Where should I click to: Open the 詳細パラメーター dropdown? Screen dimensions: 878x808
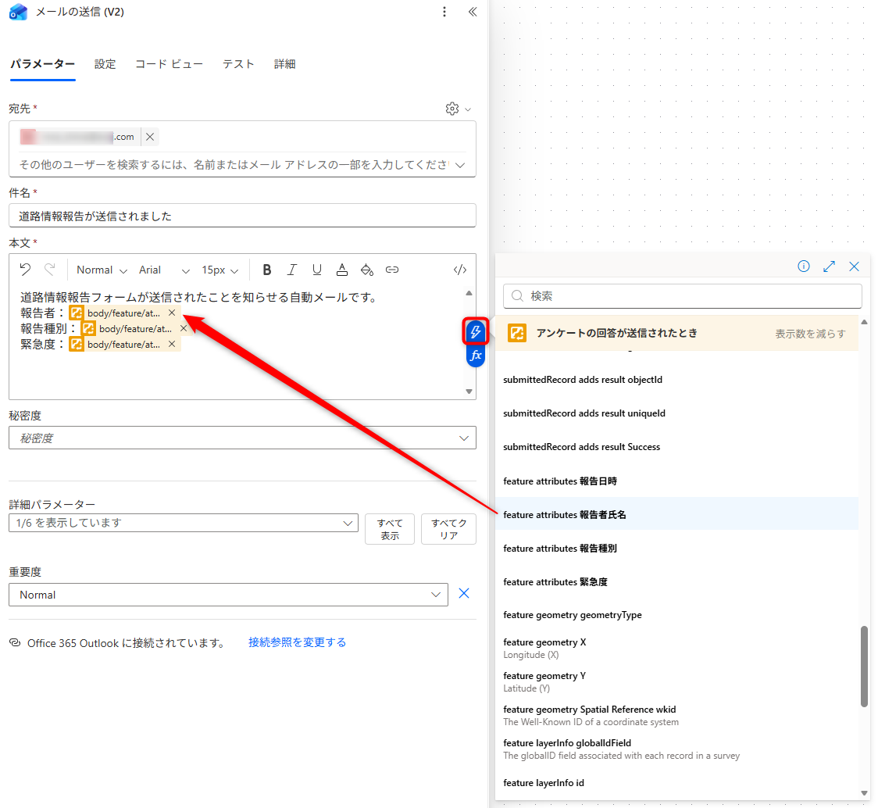click(x=183, y=523)
